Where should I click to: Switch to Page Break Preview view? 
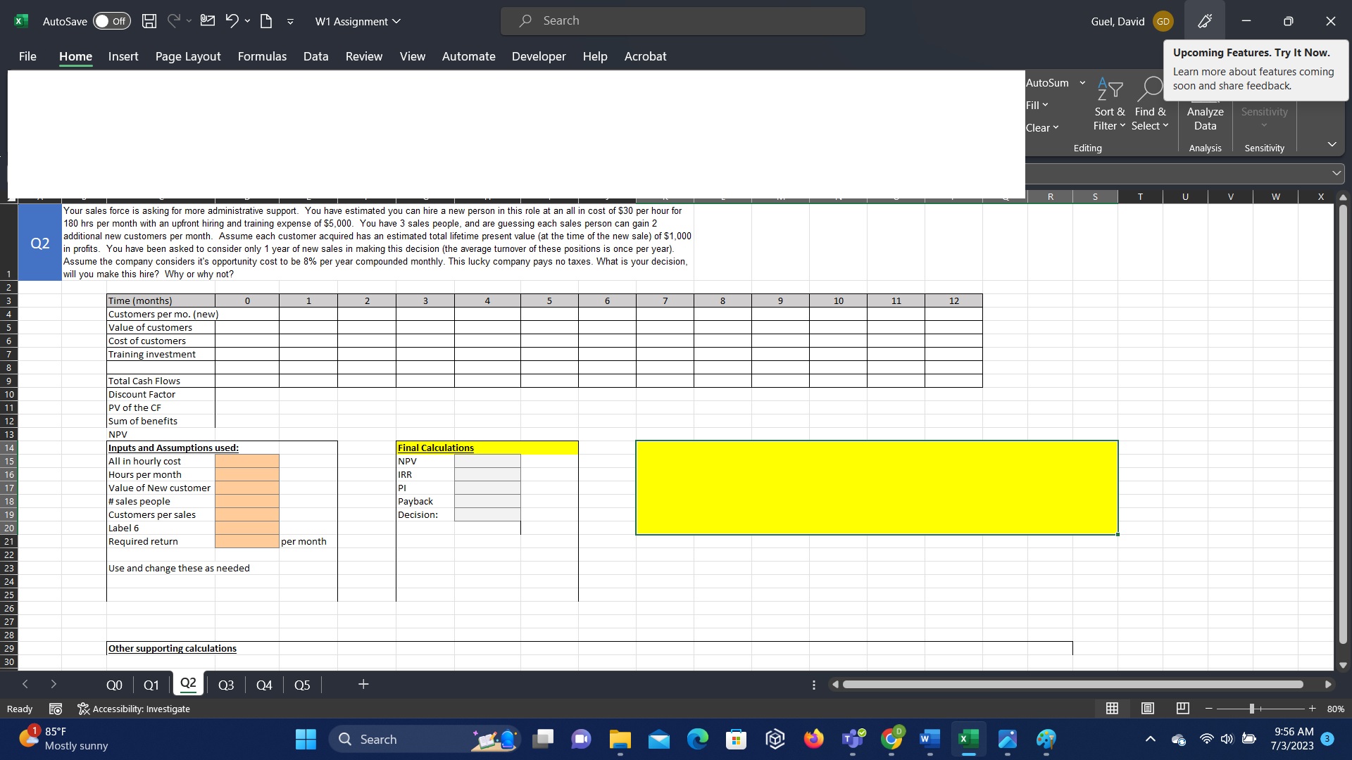click(x=1183, y=709)
